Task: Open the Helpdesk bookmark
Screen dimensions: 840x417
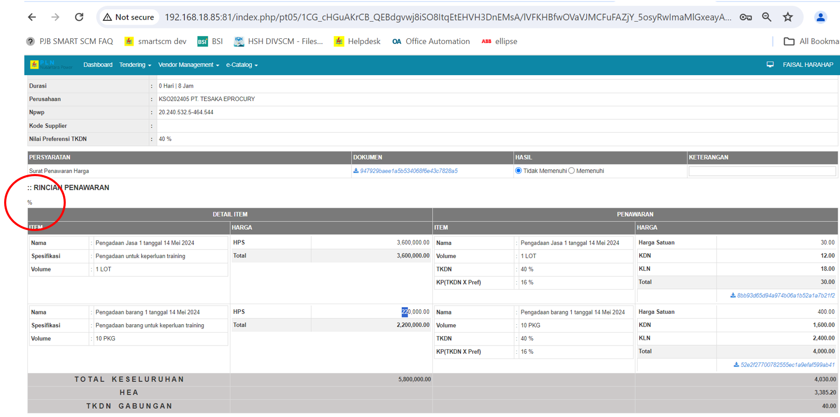Action: 357,41
